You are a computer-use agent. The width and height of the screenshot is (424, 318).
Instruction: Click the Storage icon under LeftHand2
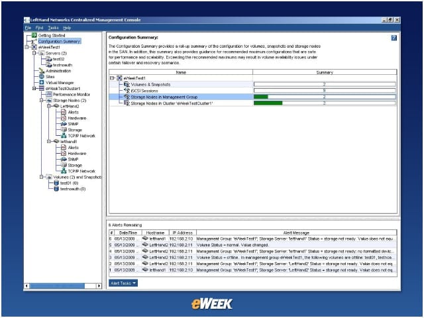(x=64, y=130)
